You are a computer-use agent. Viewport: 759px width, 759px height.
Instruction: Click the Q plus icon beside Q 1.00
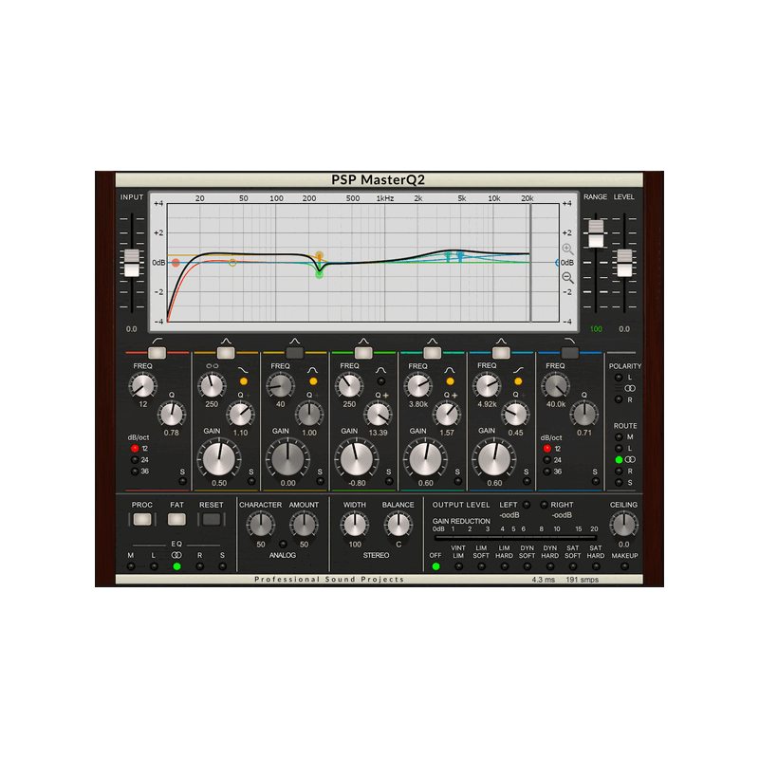(x=317, y=396)
